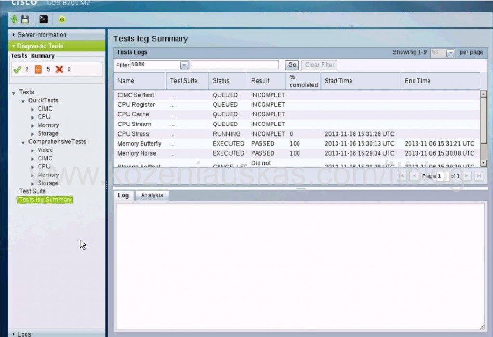The width and height of the screenshot is (493, 337).
Task: Select Test Suite in the sidebar tree
Action: pyautogui.click(x=32, y=191)
